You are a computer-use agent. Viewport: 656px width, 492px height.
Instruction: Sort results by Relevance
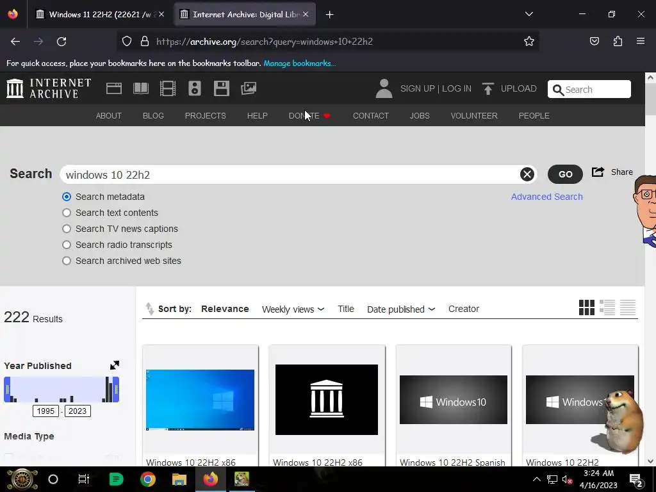point(225,309)
